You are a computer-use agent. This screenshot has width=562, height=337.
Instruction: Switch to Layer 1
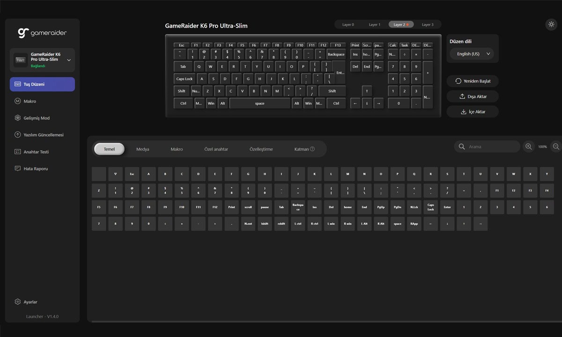tap(375, 24)
